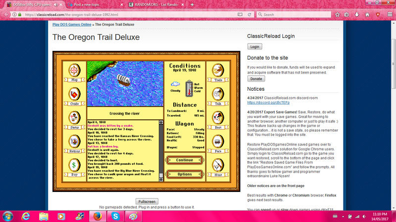Go to the browser home page

pos(367,15)
